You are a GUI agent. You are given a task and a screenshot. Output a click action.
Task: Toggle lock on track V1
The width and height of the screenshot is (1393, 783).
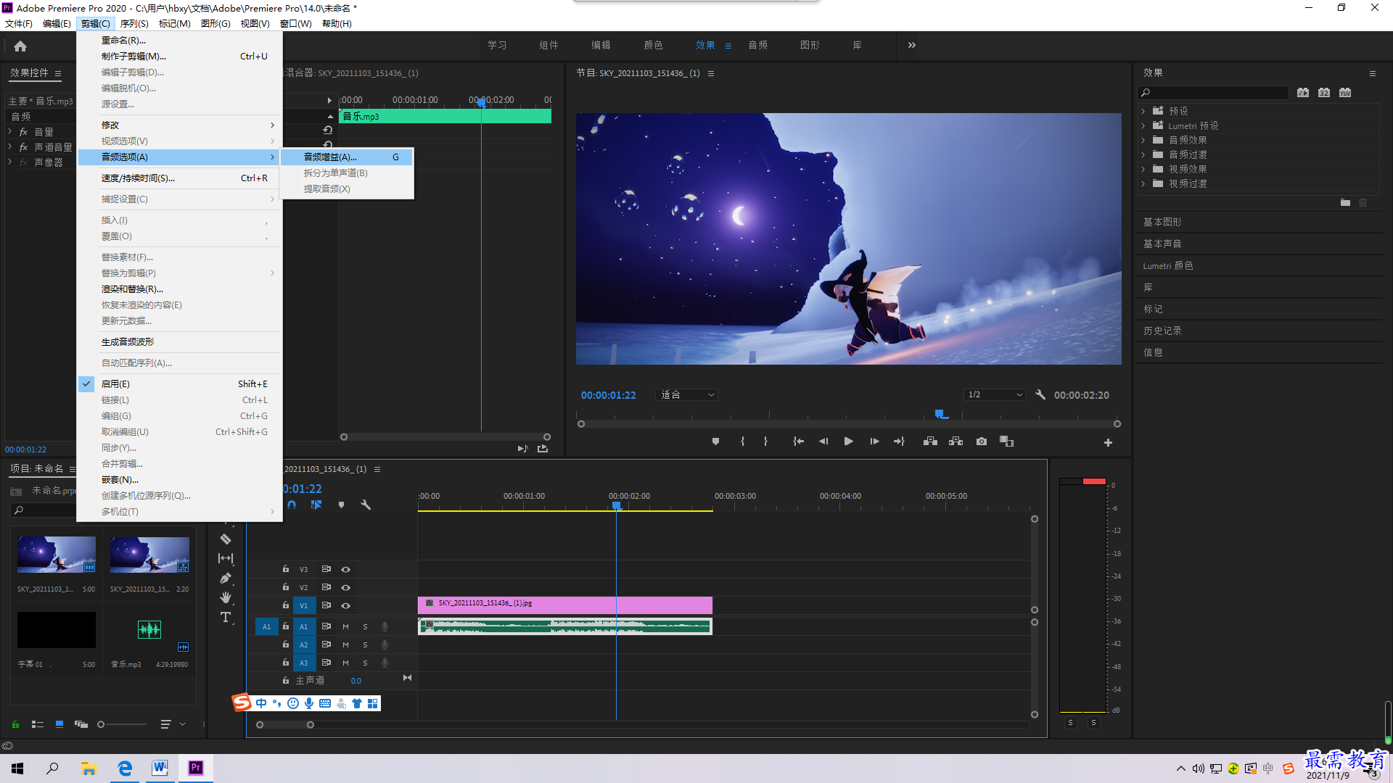pyautogui.click(x=286, y=605)
